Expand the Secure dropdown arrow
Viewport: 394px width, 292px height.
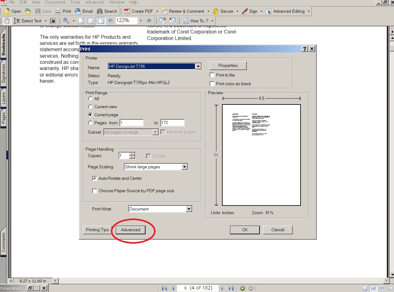coord(237,11)
